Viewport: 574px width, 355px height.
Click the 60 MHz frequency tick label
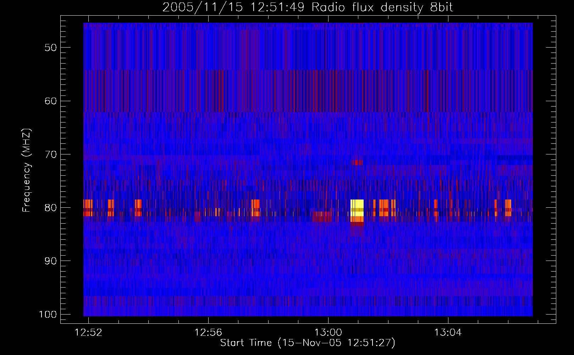pos(51,101)
